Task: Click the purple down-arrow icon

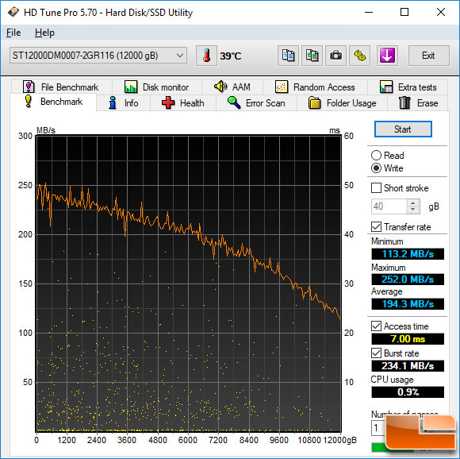Action: 387,56
